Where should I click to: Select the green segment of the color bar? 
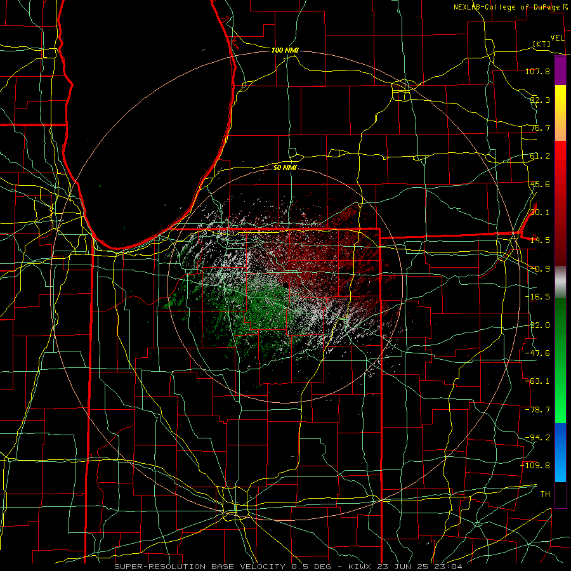560,360
